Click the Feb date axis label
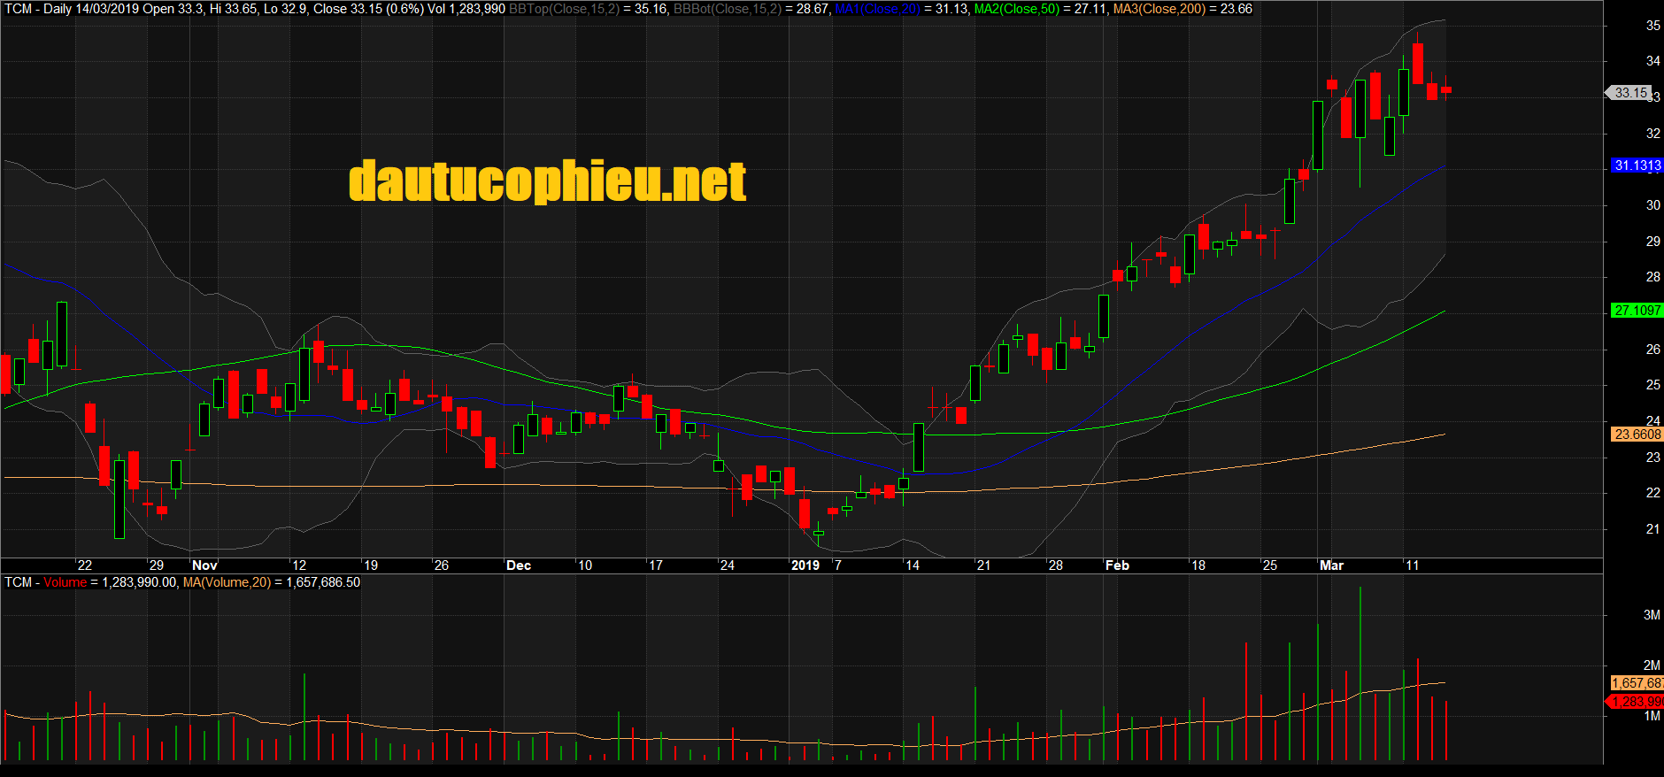 tap(1117, 565)
